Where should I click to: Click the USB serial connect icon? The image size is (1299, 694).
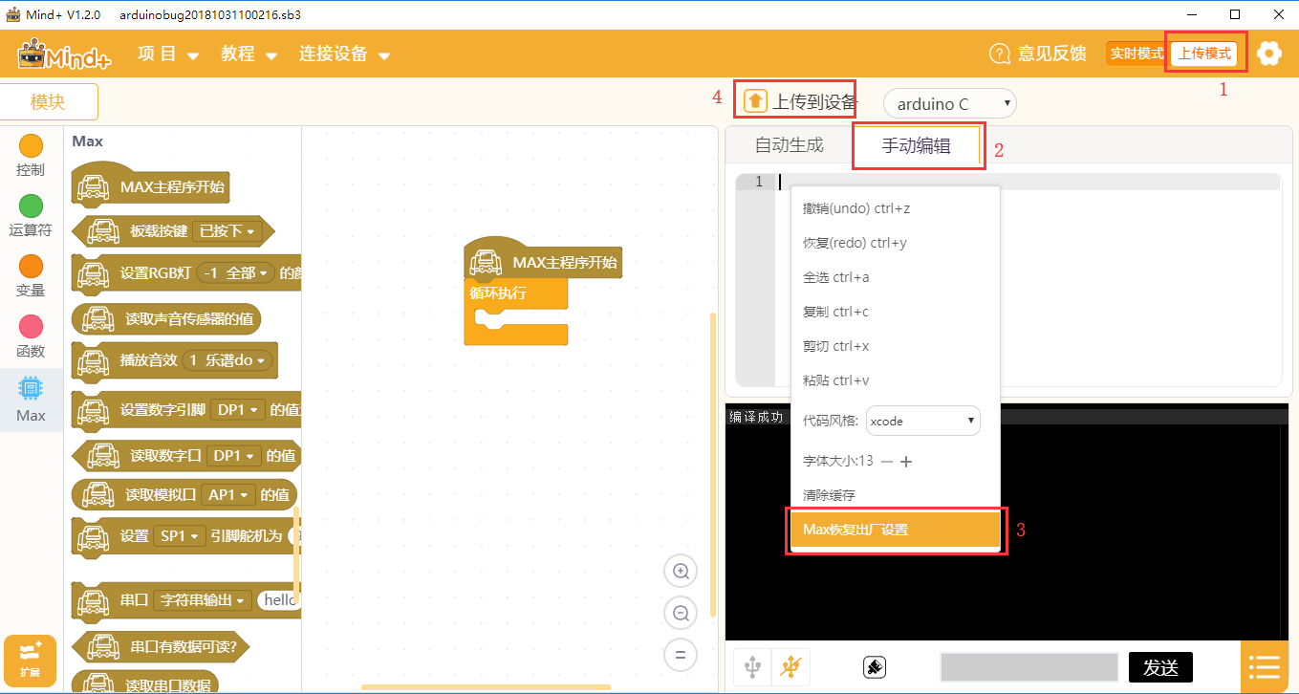[x=752, y=666]
